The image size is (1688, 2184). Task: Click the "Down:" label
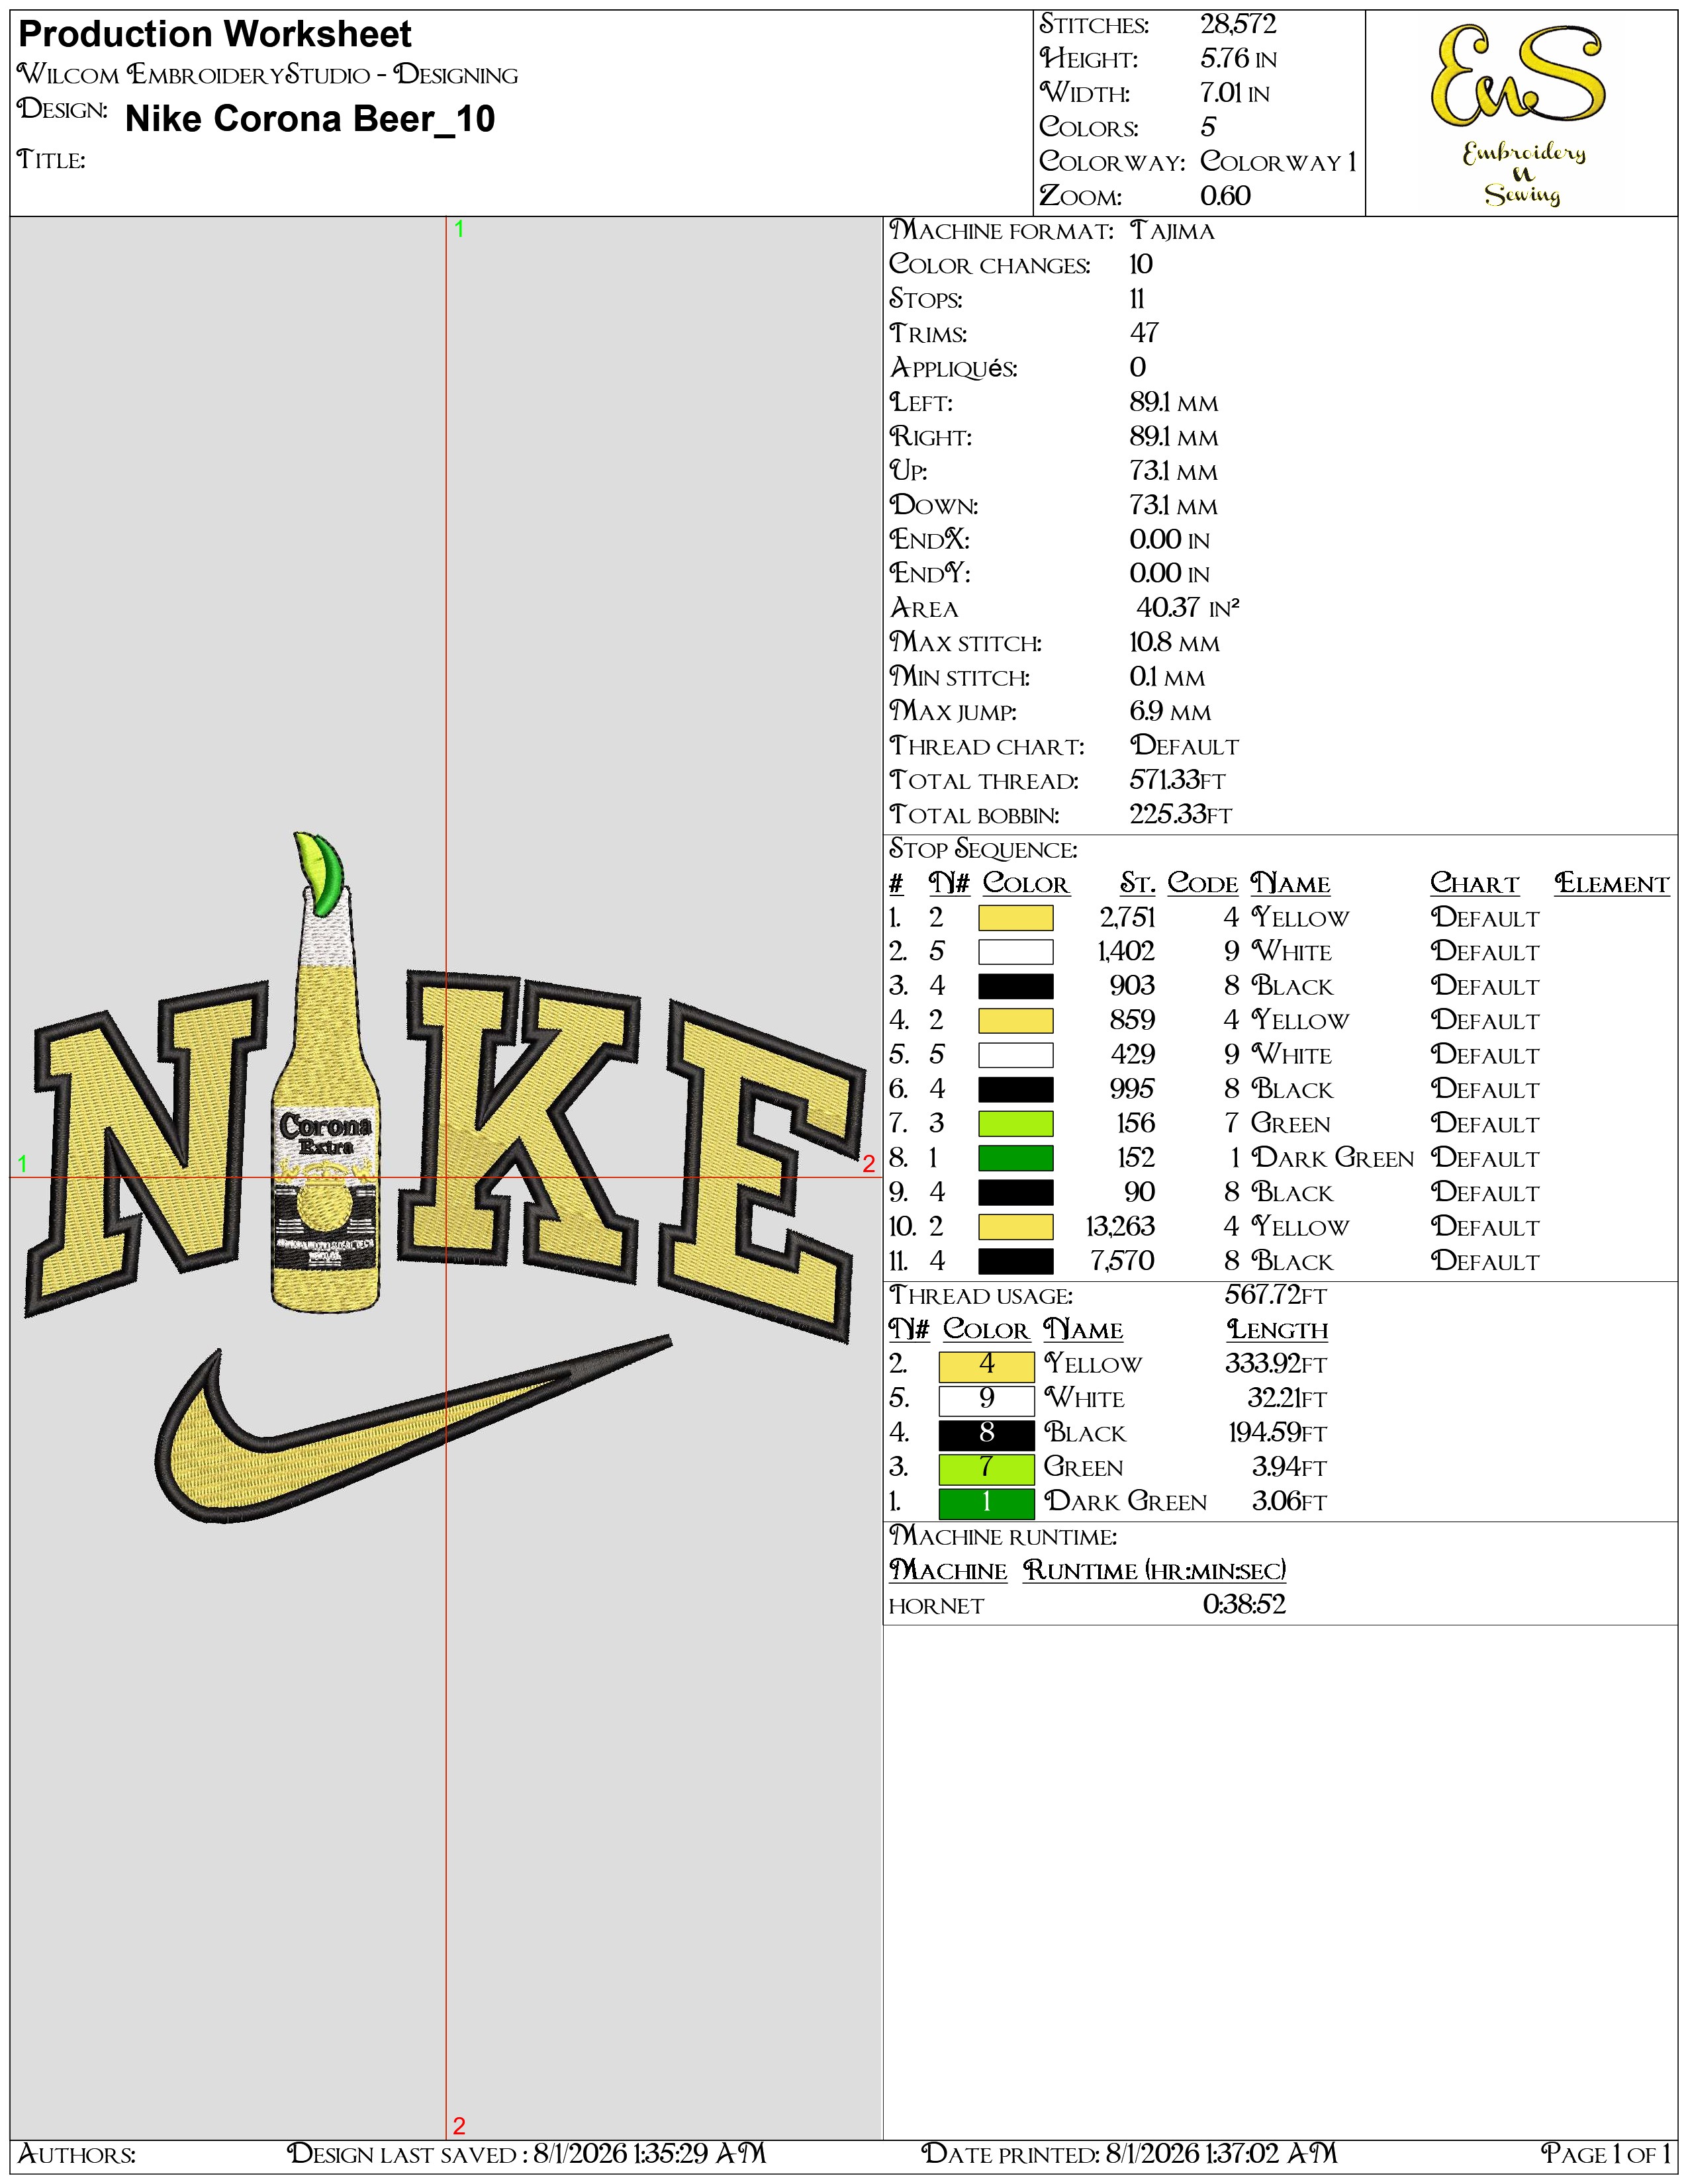point(934,506)
